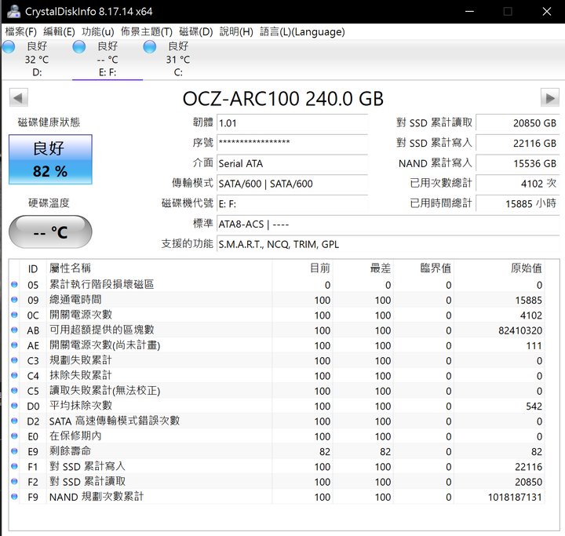
Task: Open the 功能(u) menu
Action: [97, 31]
